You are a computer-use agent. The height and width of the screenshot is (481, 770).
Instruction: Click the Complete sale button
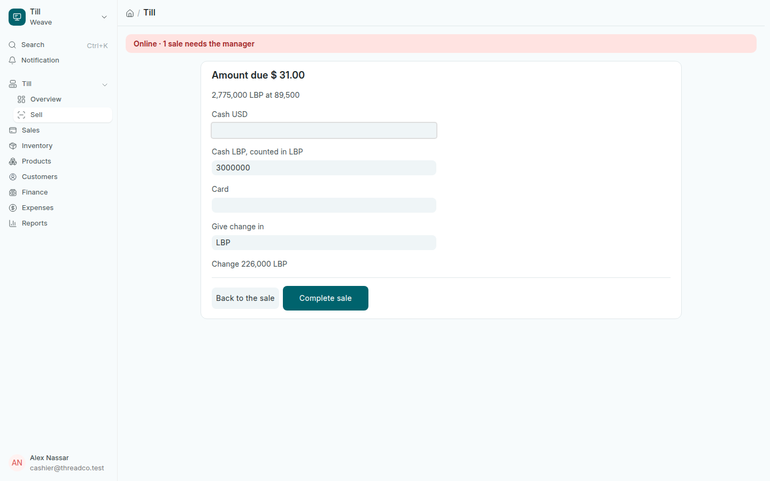point(326,298)
